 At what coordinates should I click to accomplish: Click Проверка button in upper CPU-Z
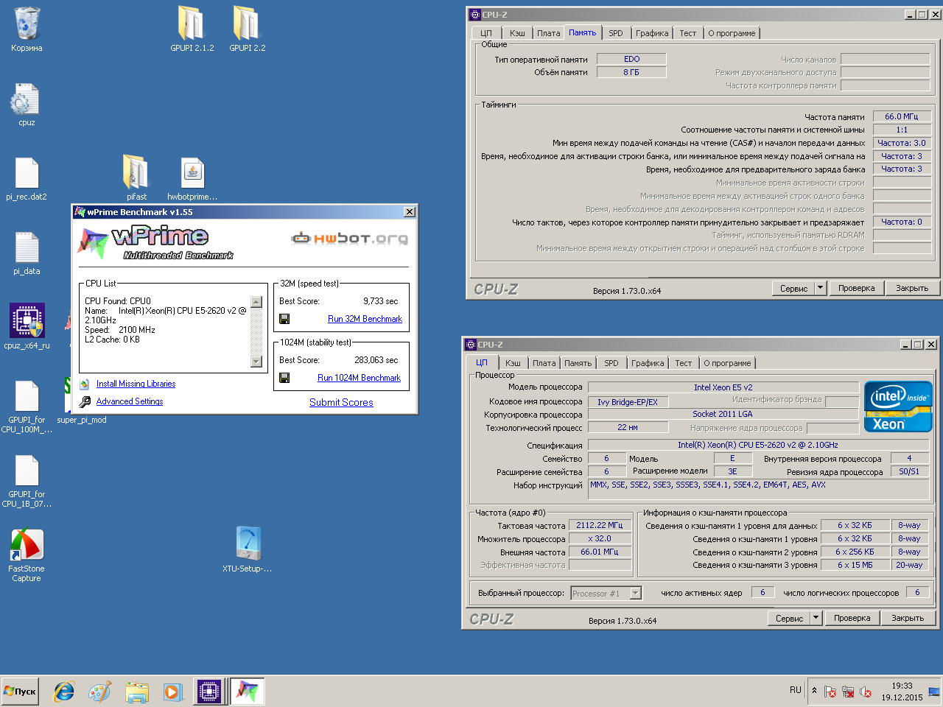coord(856,288)
